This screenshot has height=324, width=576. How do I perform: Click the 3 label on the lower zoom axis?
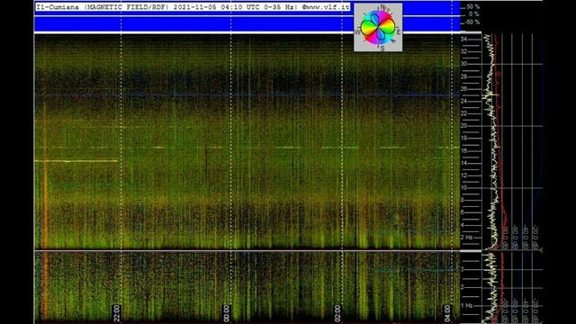(x=463, y=269)
